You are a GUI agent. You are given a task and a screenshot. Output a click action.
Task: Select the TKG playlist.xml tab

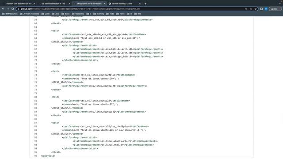click(89, 4)
